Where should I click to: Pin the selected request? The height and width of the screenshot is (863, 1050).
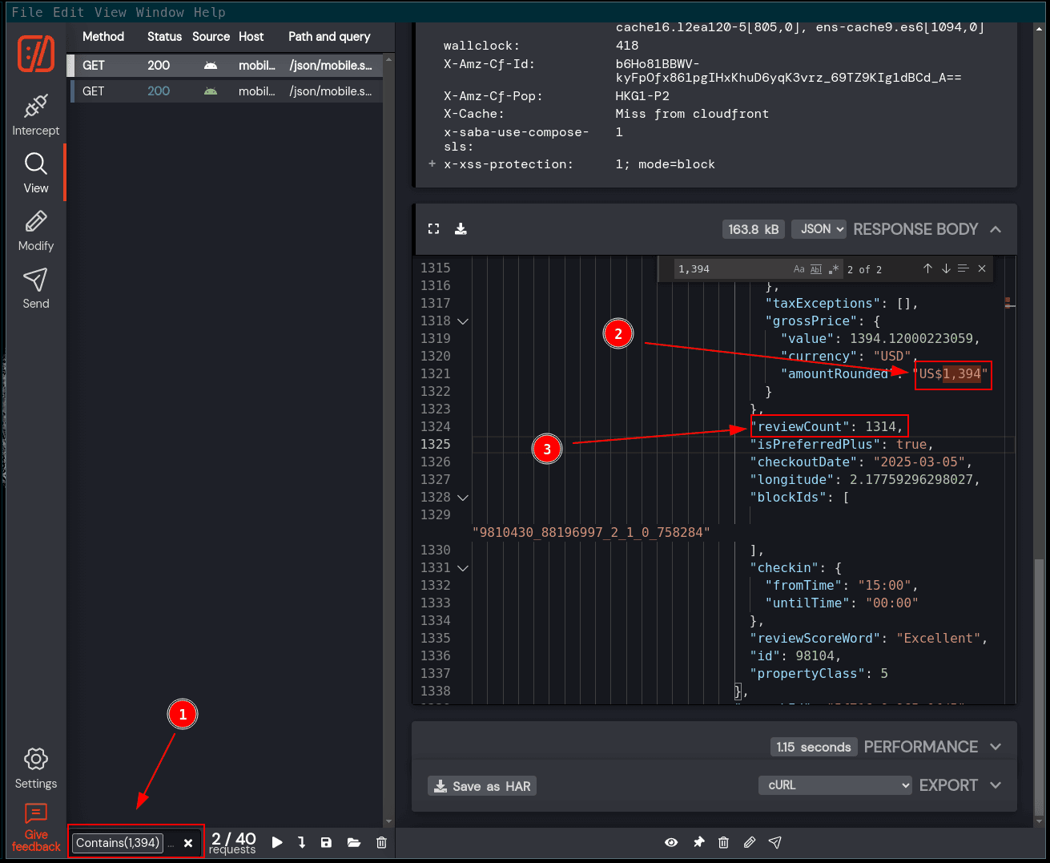[698, 842]
